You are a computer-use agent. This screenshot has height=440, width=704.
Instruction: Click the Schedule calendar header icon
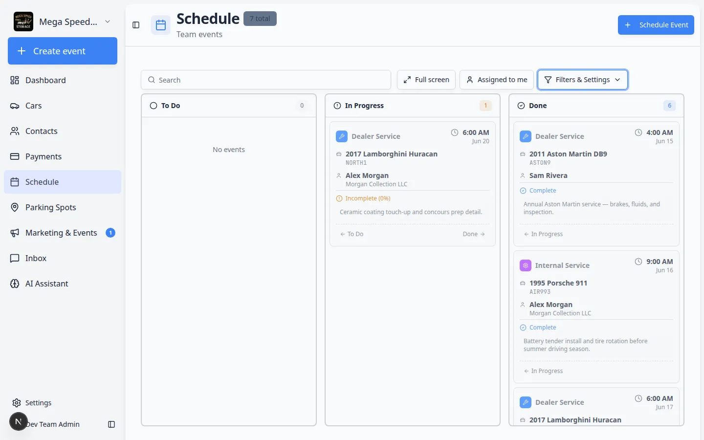tap(161, 25)
